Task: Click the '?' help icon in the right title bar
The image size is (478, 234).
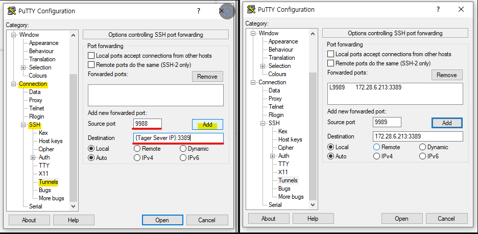Action: click(x=438, y=9)
